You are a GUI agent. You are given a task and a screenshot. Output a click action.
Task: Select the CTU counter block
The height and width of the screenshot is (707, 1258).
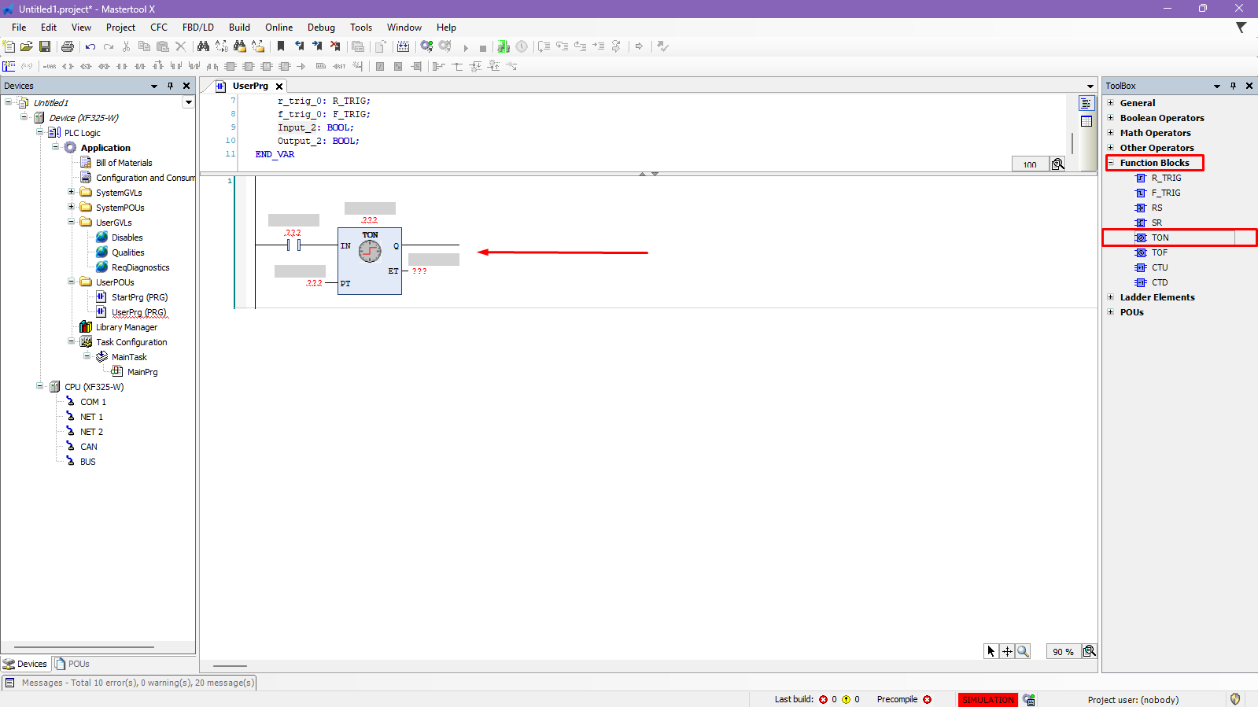coord(1159,267)
